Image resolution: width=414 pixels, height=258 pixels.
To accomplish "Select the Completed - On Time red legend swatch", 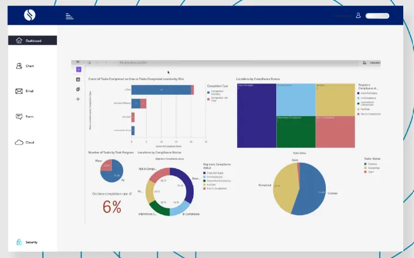I will pos(208,99).
